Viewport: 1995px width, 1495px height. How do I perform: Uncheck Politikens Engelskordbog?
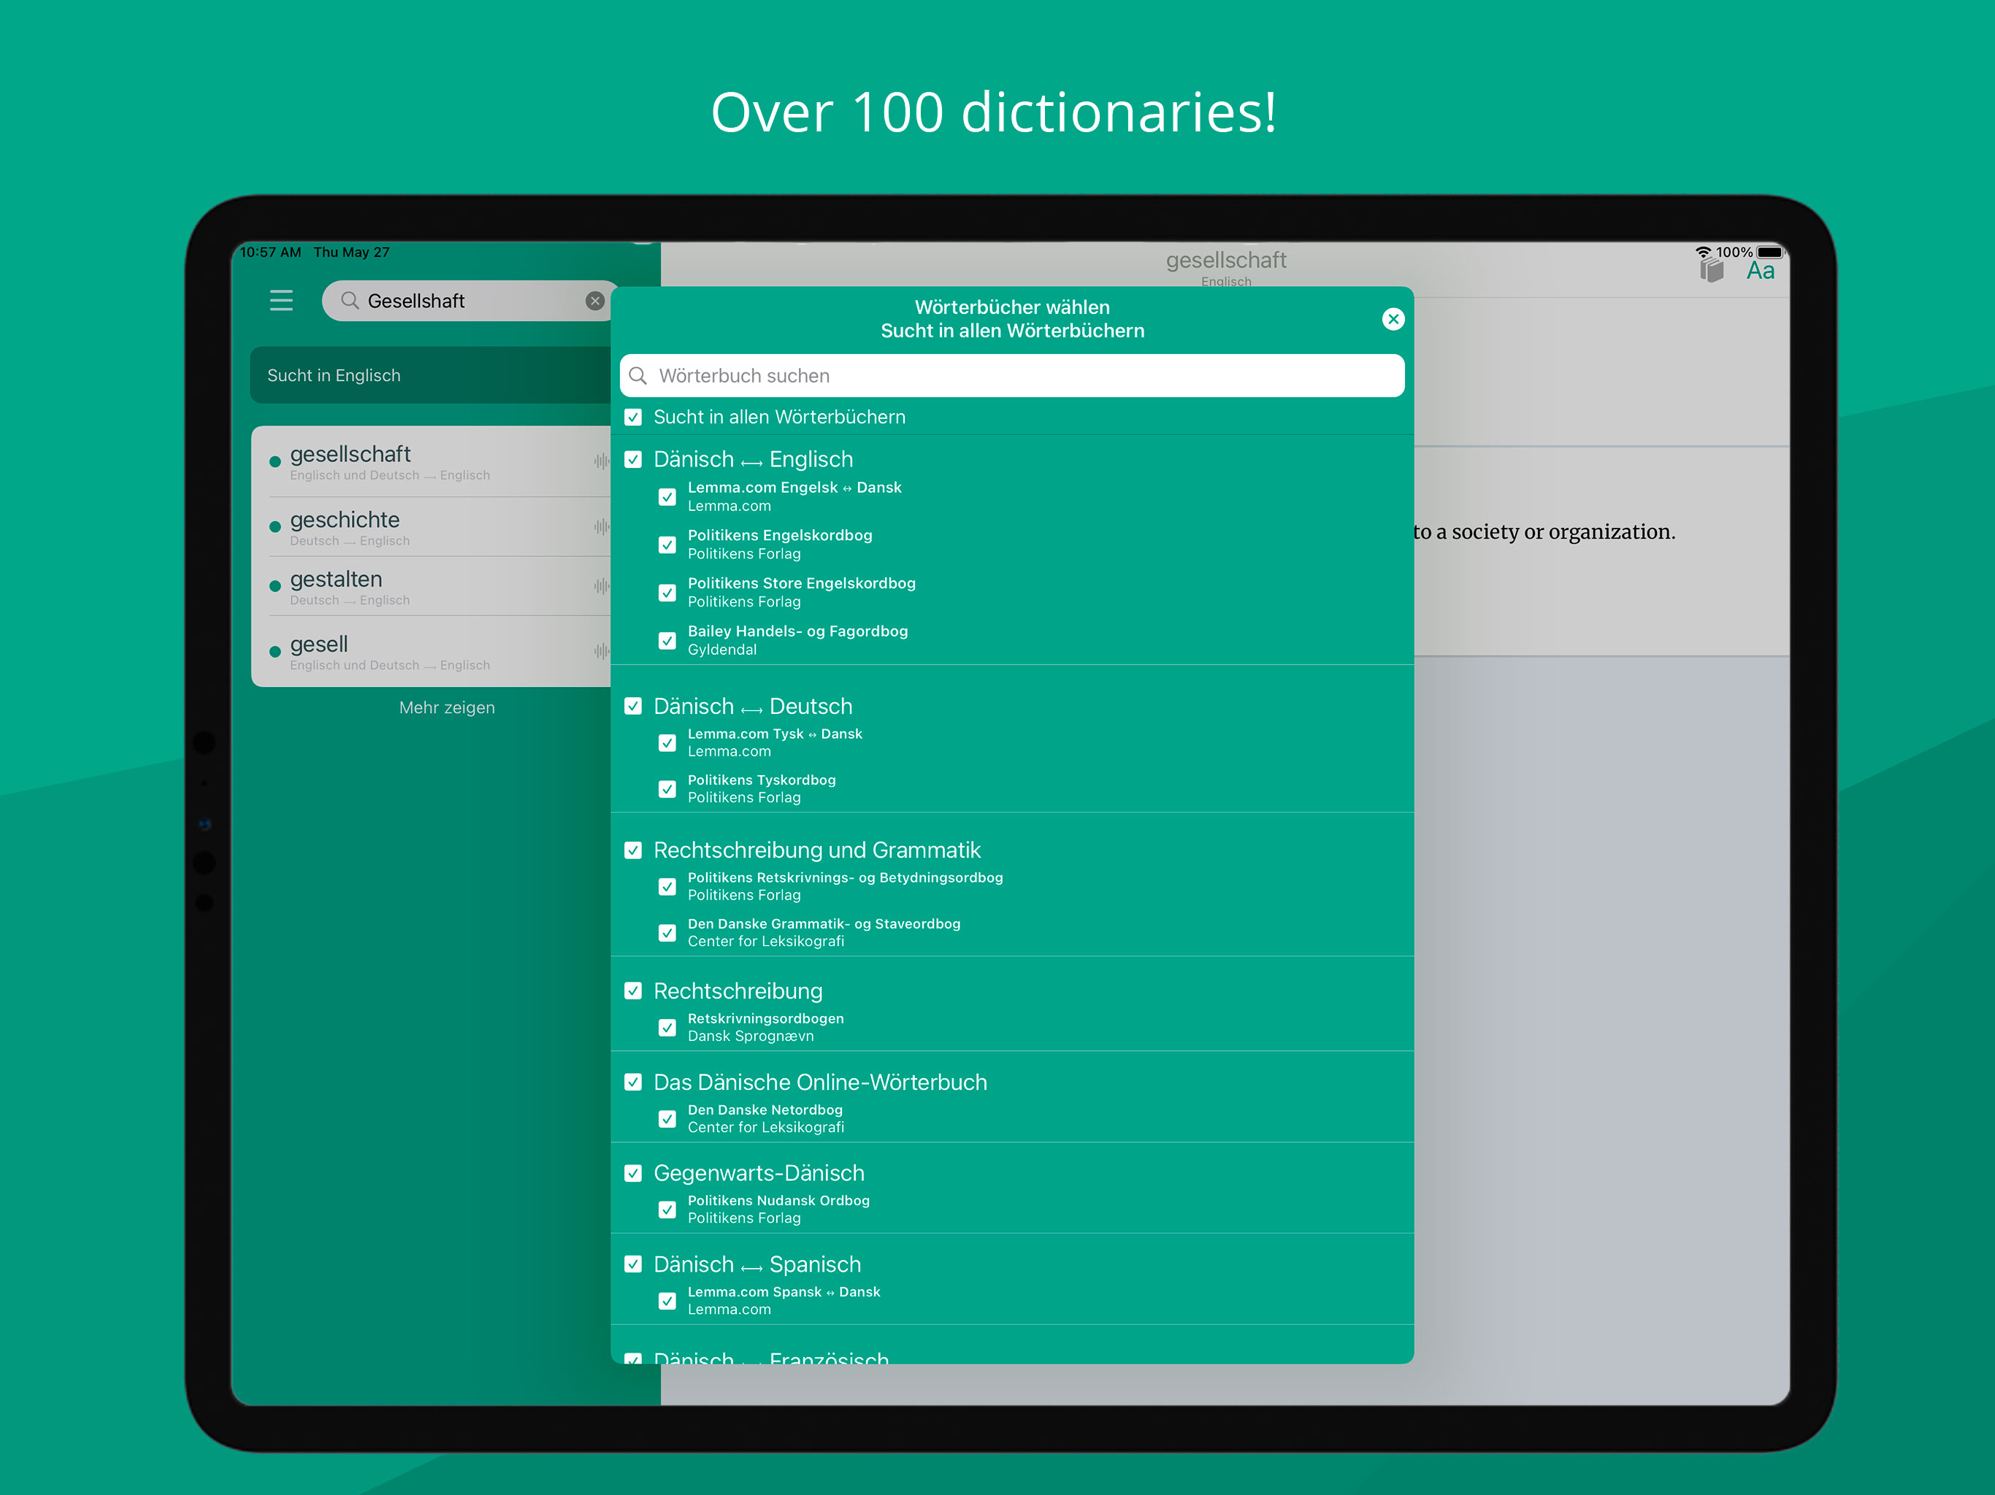(667, 545)
